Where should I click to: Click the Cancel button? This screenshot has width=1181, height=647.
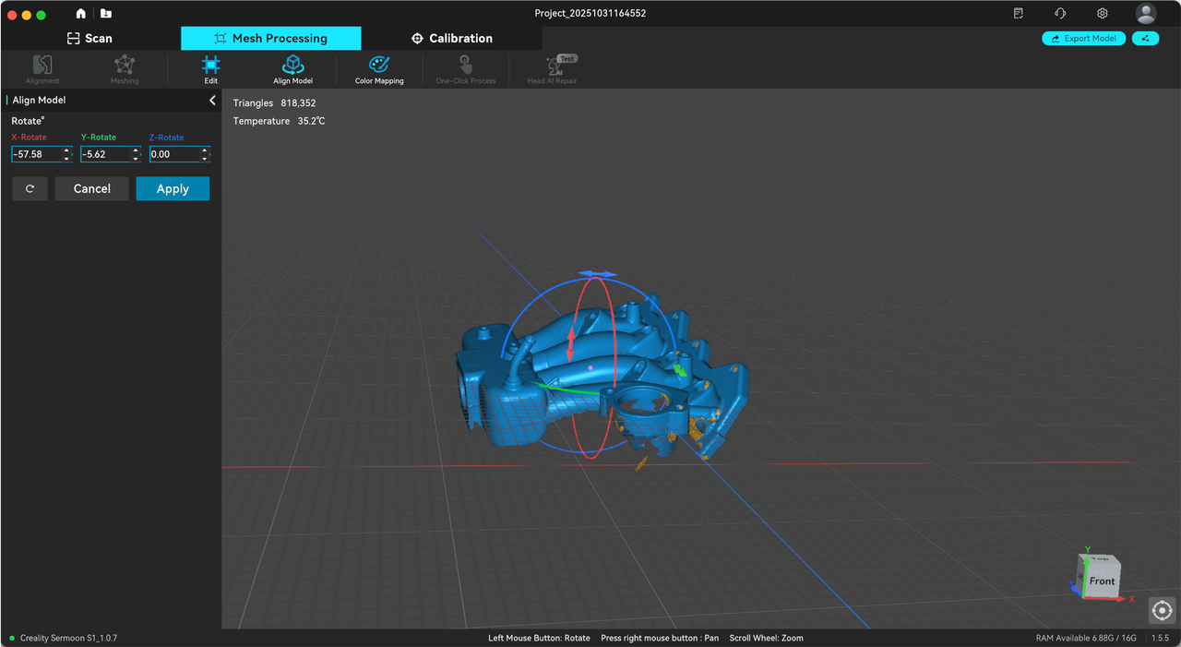[91, 188]
